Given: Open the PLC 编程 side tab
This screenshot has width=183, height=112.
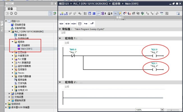Looking at the screenshot, I should pyautogui.click(x=2, y=25).
